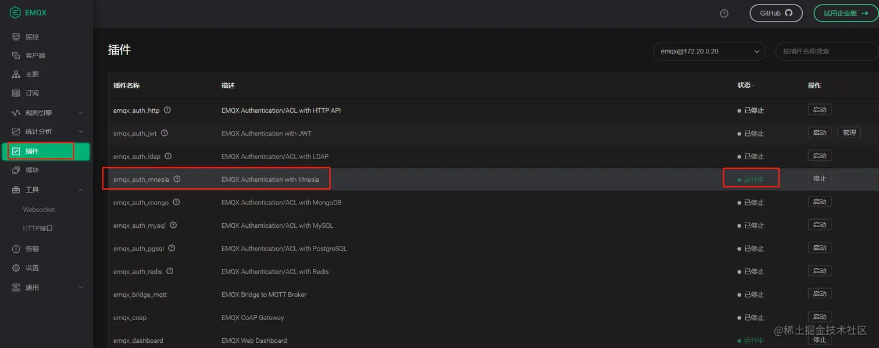879x348 pixels.
Task: Open the HTTP接口 menu item
Action: point(38,228)
